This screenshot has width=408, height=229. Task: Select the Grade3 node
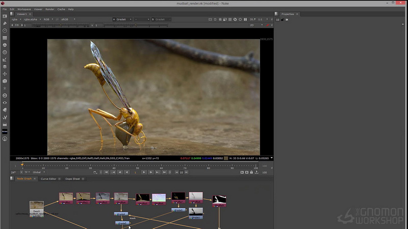pyautogui.click(x=178, y=210)
